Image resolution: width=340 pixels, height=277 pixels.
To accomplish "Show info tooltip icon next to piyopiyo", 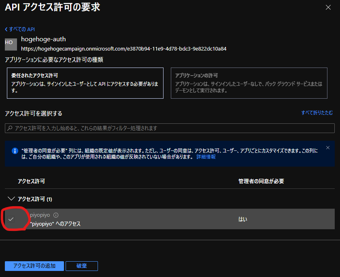I will [x=56, y=215].
